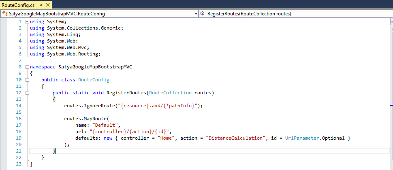Viewport: 393px width, 170px height.
Task: Click line number 7 in the margin
Action: [20, 60]
